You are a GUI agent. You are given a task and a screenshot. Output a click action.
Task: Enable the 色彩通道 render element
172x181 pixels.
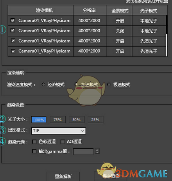[34, 142]
